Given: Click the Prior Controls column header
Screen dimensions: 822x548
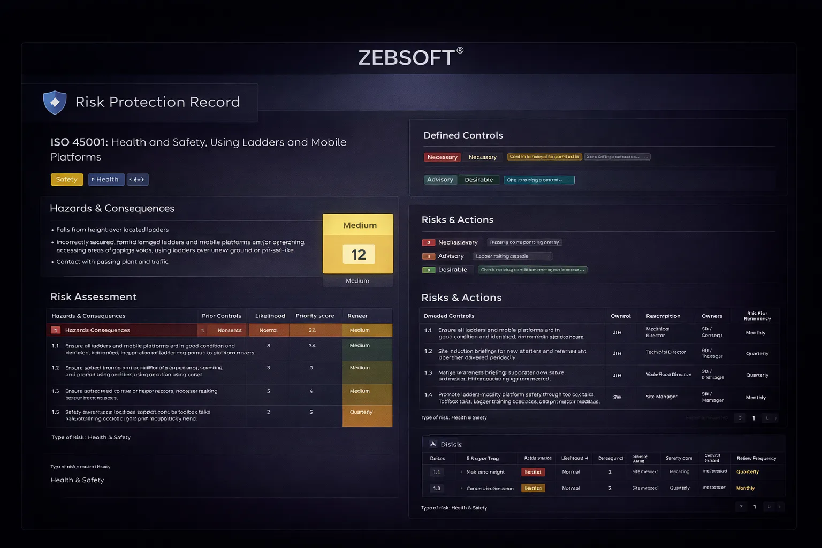Looking at the screenshot, I should click(x=222, y=316).
